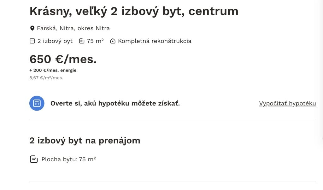
Task: Click the m² area icon beside 75 m²
Action: coord(81,41)
